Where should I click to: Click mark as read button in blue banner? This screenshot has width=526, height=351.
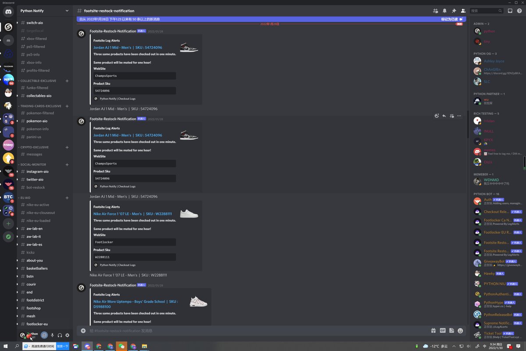coord(452,19)
